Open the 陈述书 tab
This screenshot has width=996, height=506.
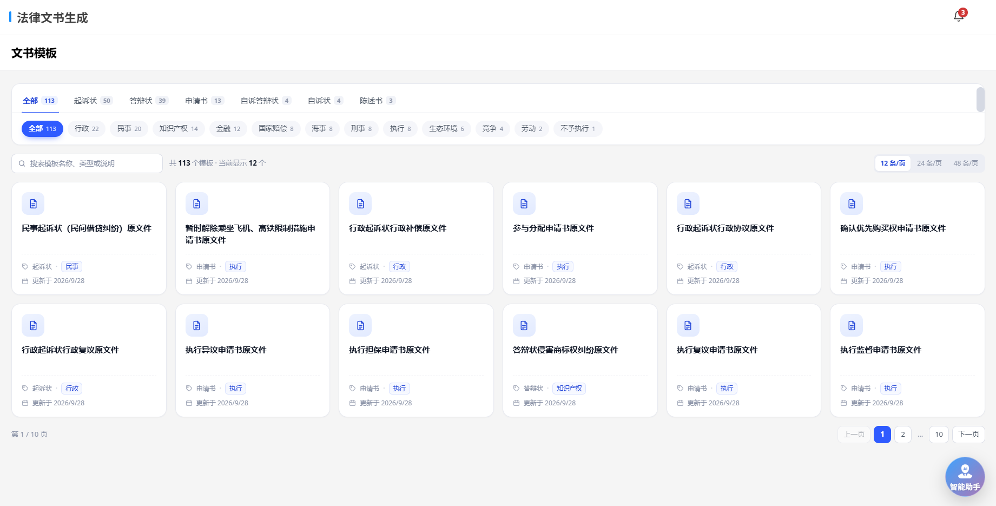[378, 101]
